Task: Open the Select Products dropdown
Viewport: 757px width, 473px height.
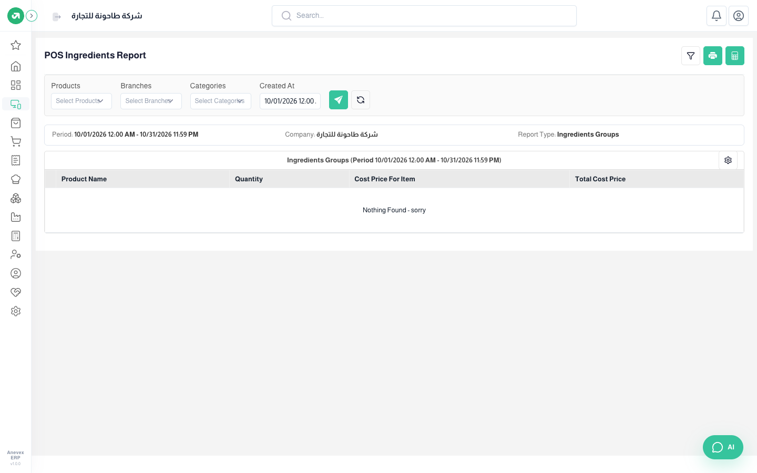Action: click(81, 101)
